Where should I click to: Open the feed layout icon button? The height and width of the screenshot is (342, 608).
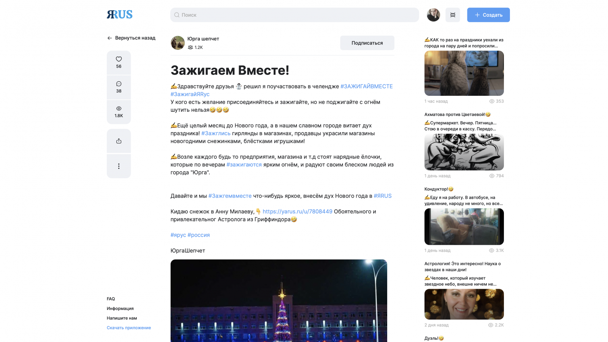(x=453, y=15)
